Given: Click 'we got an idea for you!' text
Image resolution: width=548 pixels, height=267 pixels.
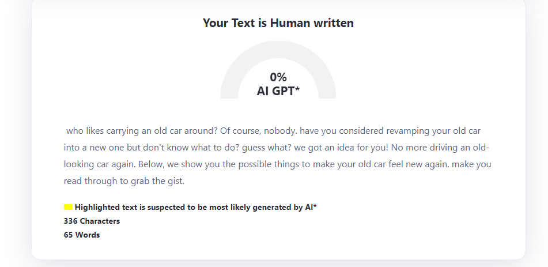Looking at the screenshot, I should point(341,148).
